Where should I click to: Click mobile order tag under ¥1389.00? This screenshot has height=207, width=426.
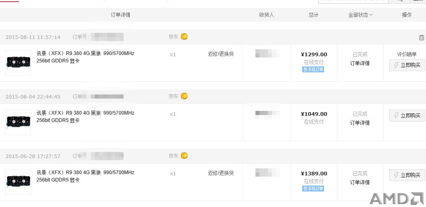pyautogui.click(x=313, y=189)
